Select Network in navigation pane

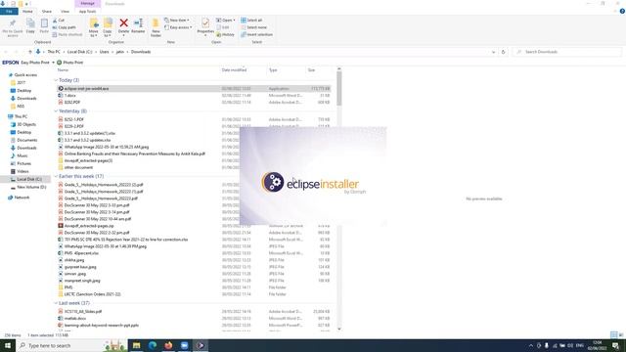click(22, 198)
